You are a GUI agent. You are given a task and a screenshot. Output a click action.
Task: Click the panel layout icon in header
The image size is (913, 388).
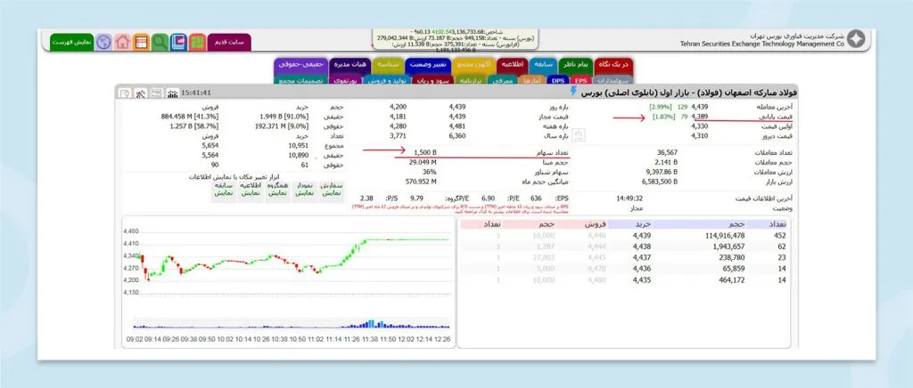156,93
